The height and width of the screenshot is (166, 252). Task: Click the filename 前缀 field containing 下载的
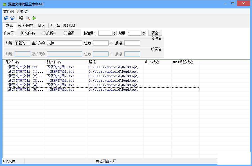pos(22,43)
